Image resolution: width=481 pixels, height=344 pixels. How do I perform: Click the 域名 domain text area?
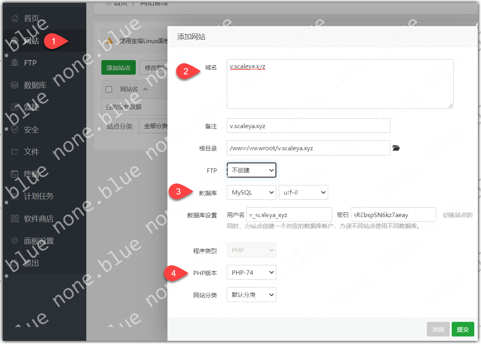tap(340, 84)
